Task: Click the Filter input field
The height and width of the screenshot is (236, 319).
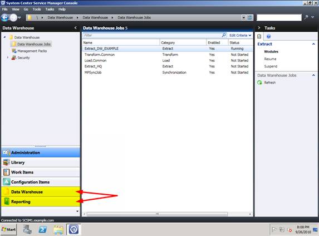Action: click(152, 35)
